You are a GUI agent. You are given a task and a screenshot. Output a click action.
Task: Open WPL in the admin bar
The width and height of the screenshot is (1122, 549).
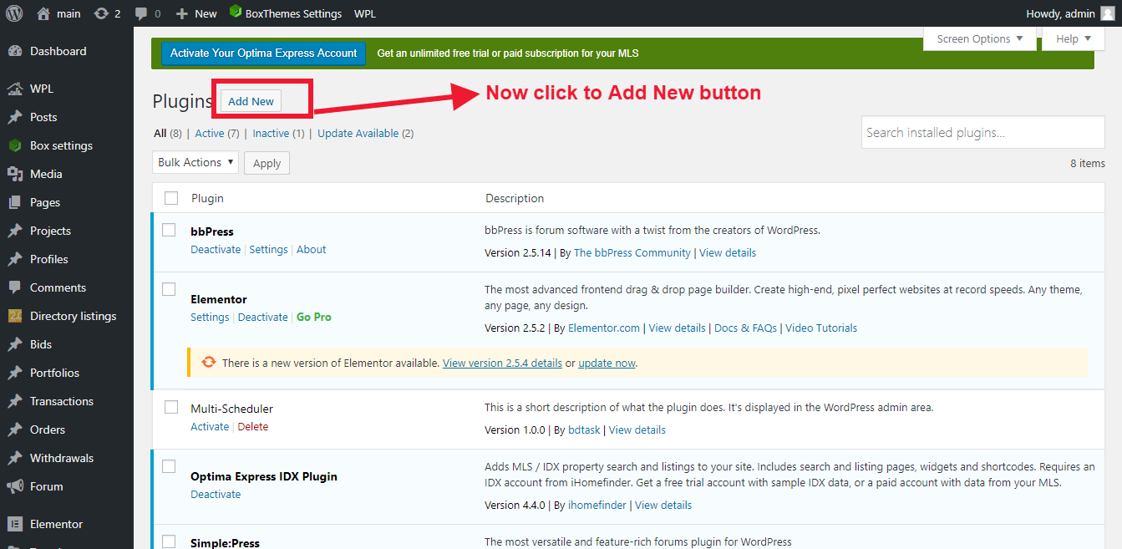(x=365, y=13)
